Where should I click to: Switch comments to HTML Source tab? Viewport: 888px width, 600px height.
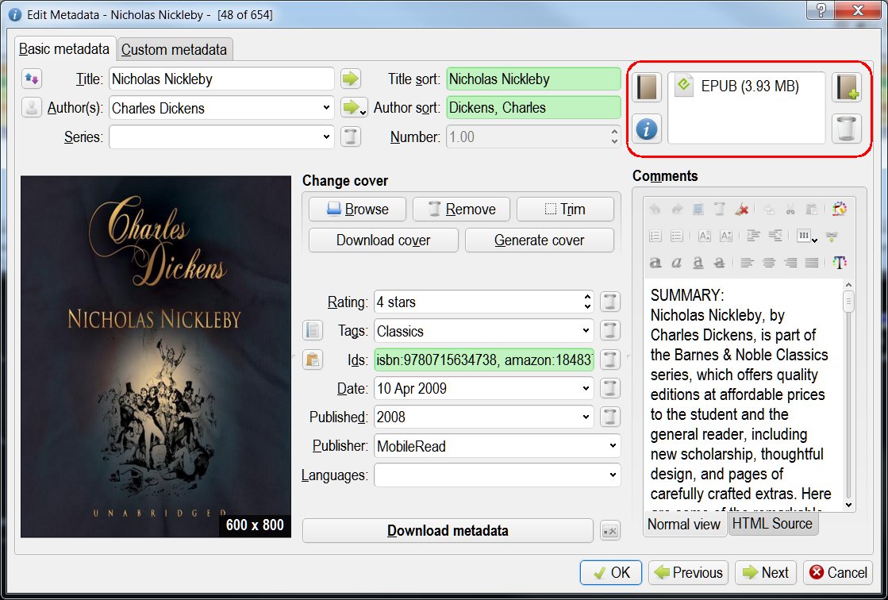click(772, 524)
